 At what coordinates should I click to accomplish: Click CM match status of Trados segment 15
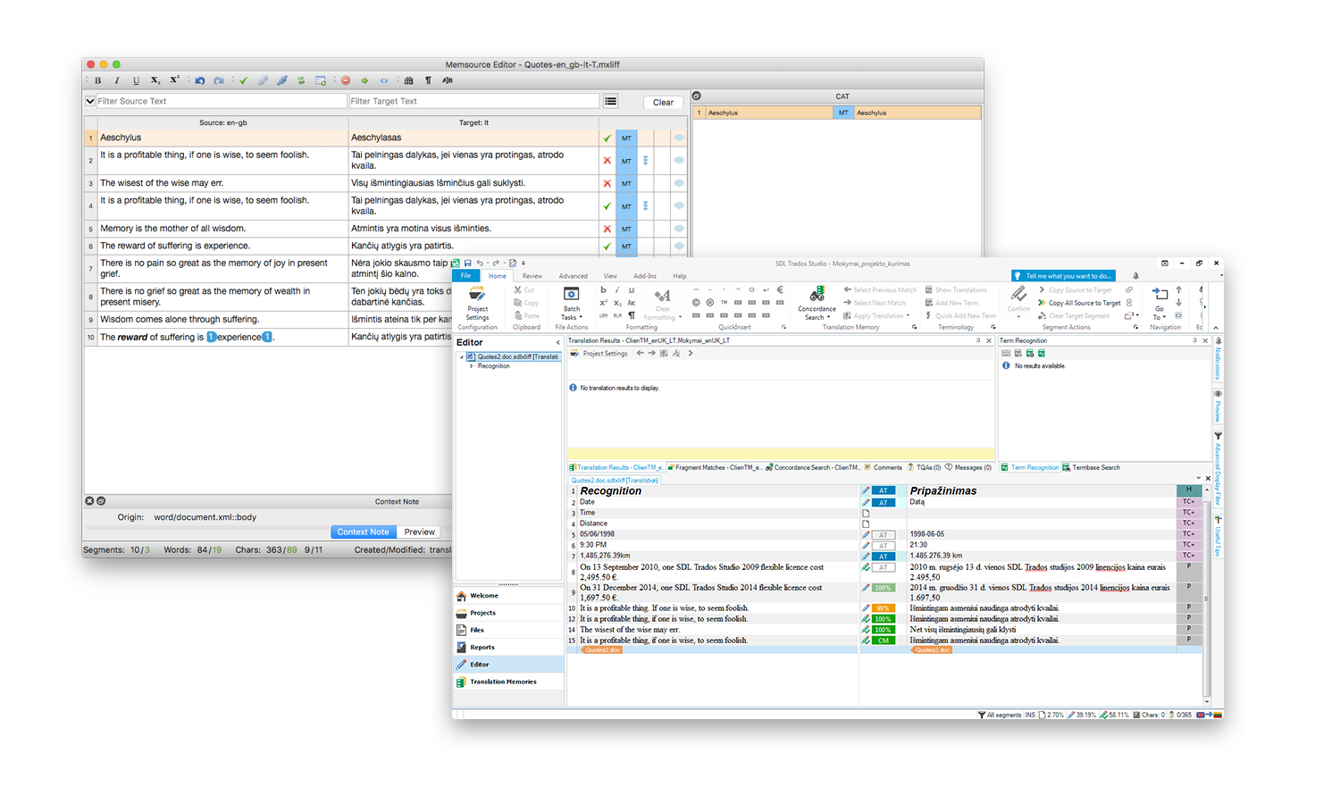click(883, 641)
